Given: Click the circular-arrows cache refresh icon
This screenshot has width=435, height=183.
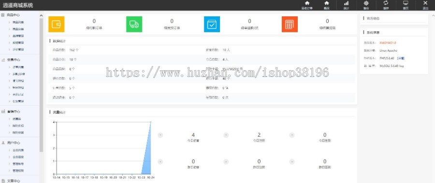Looking at the screenshot, I should coord(386,3).
